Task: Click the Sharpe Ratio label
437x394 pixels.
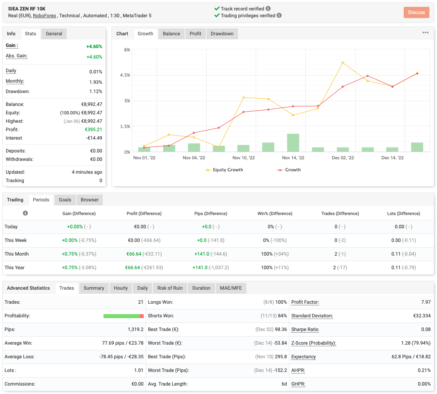Action: [305, 329]
